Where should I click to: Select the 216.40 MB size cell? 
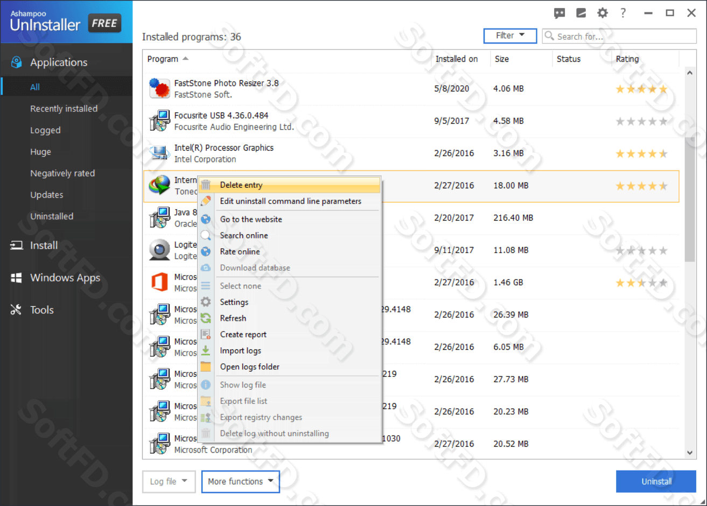point(513,217)
